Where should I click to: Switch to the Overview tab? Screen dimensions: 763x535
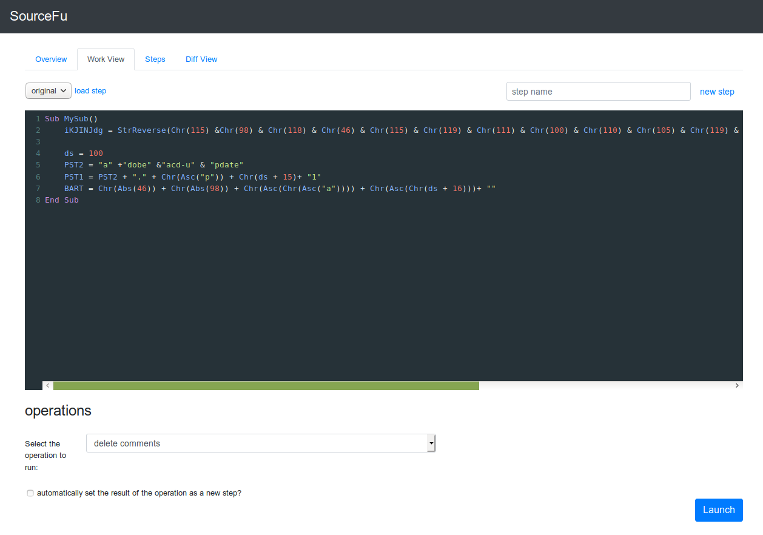tap(51, 59)
